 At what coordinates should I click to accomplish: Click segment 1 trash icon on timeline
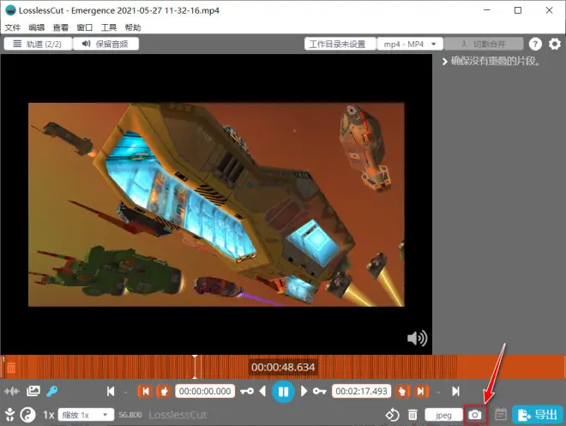click(11, 368)
